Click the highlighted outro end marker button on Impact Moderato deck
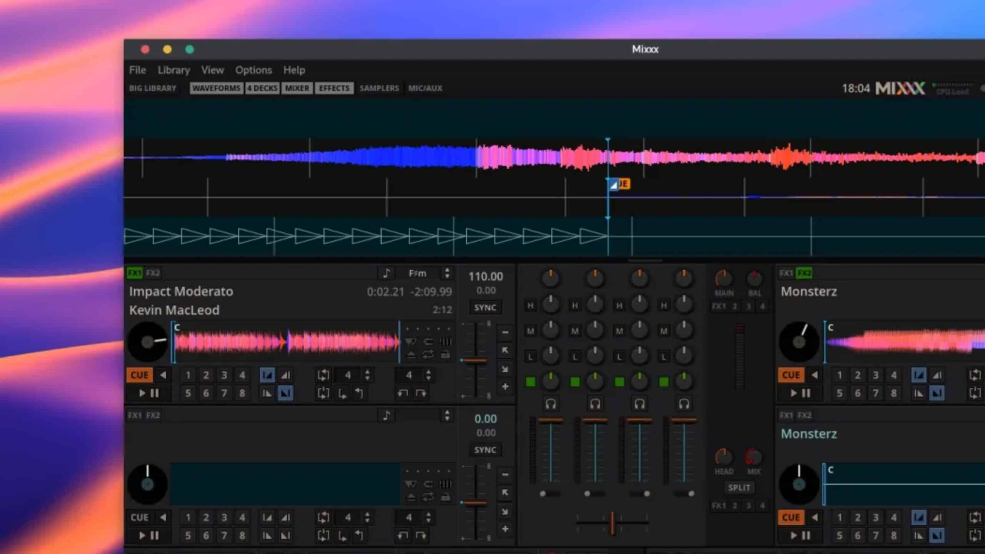 (285, 393)
